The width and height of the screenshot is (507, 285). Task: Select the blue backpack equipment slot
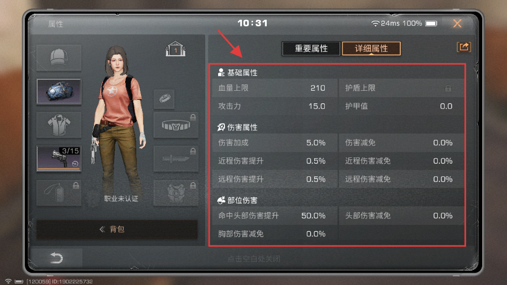click(59, 91)
